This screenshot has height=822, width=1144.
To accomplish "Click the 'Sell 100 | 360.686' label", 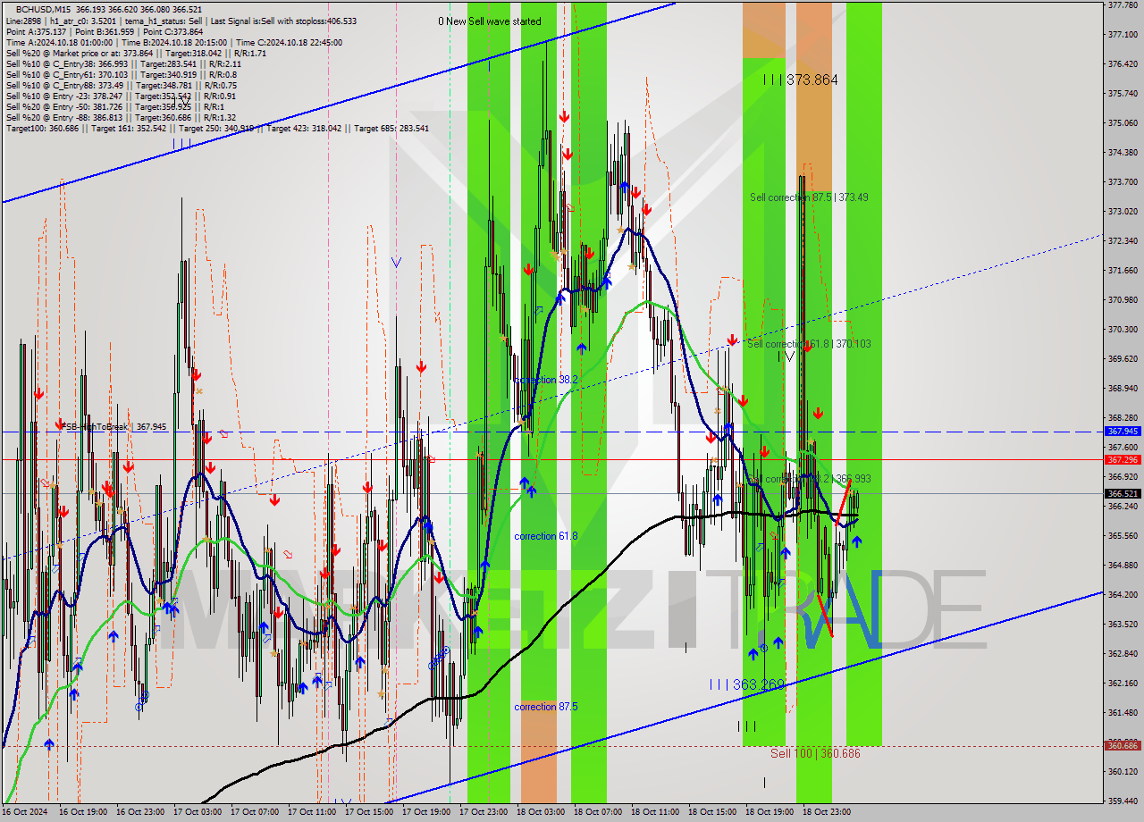I will coord(815,753).
